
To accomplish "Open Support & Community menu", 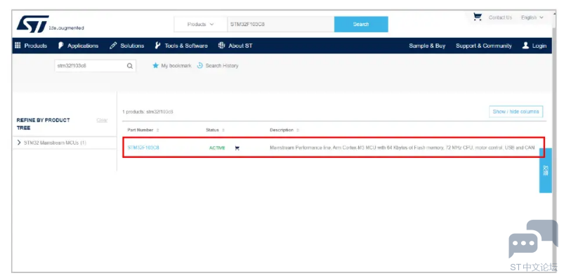I will pos(484,46).
